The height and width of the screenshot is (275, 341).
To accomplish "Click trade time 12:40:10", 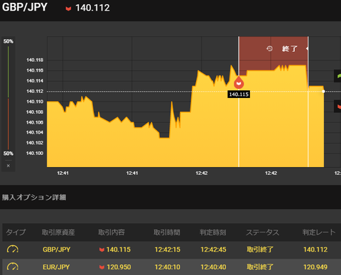I will click(168, 267).
